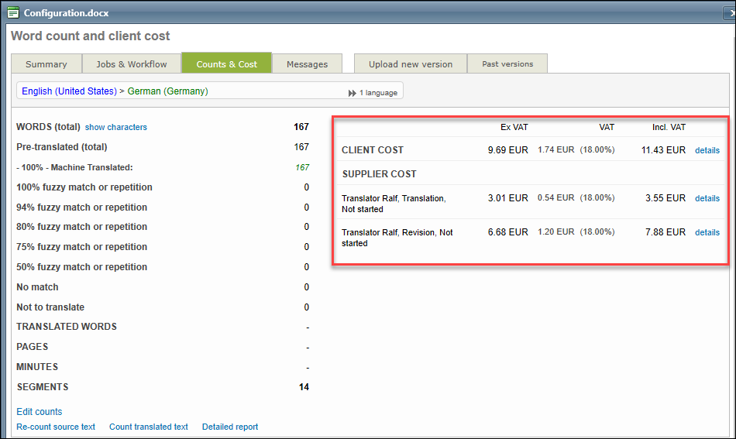Open details for Client Cost

[x=707, y=150]
